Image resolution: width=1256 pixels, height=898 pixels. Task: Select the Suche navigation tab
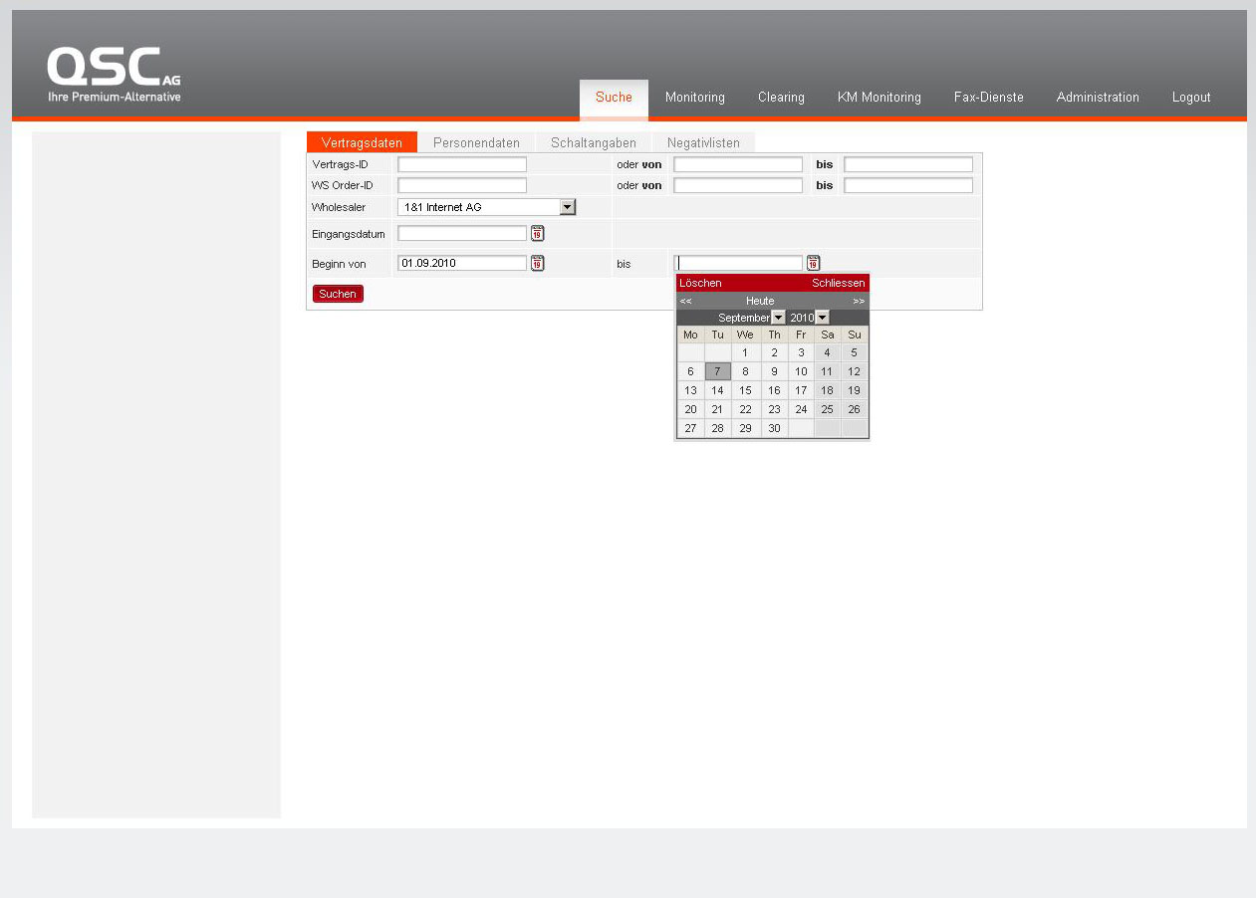(614, 98)
